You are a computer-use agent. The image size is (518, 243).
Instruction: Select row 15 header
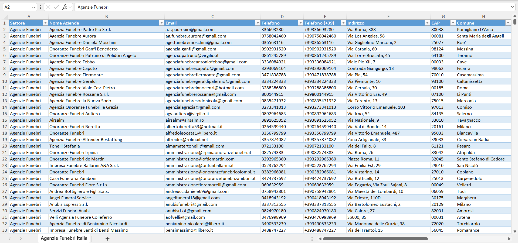click(5, 114)
